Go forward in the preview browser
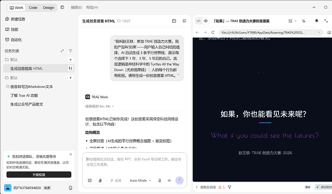 coord(205,32)
